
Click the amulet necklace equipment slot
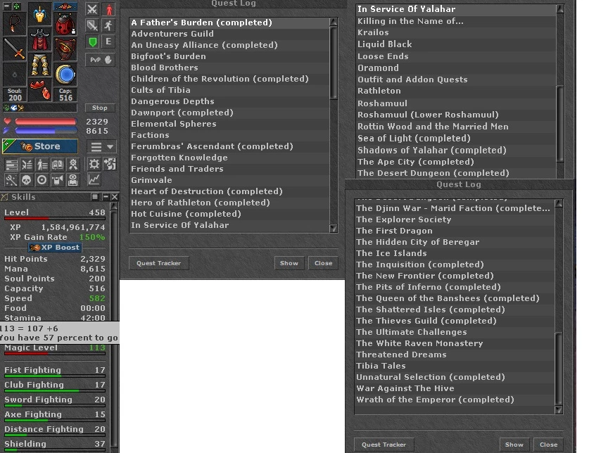(14, 23)
